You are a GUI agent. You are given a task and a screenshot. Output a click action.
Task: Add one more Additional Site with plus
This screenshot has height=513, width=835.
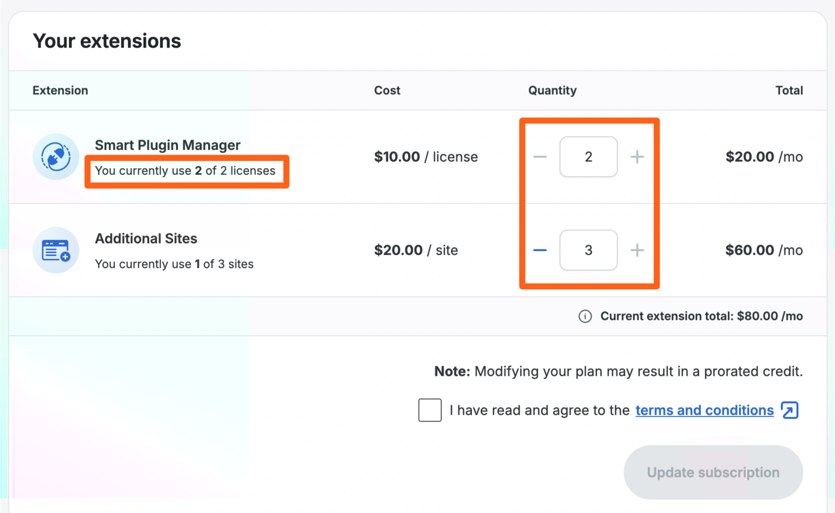click(637, 250)
